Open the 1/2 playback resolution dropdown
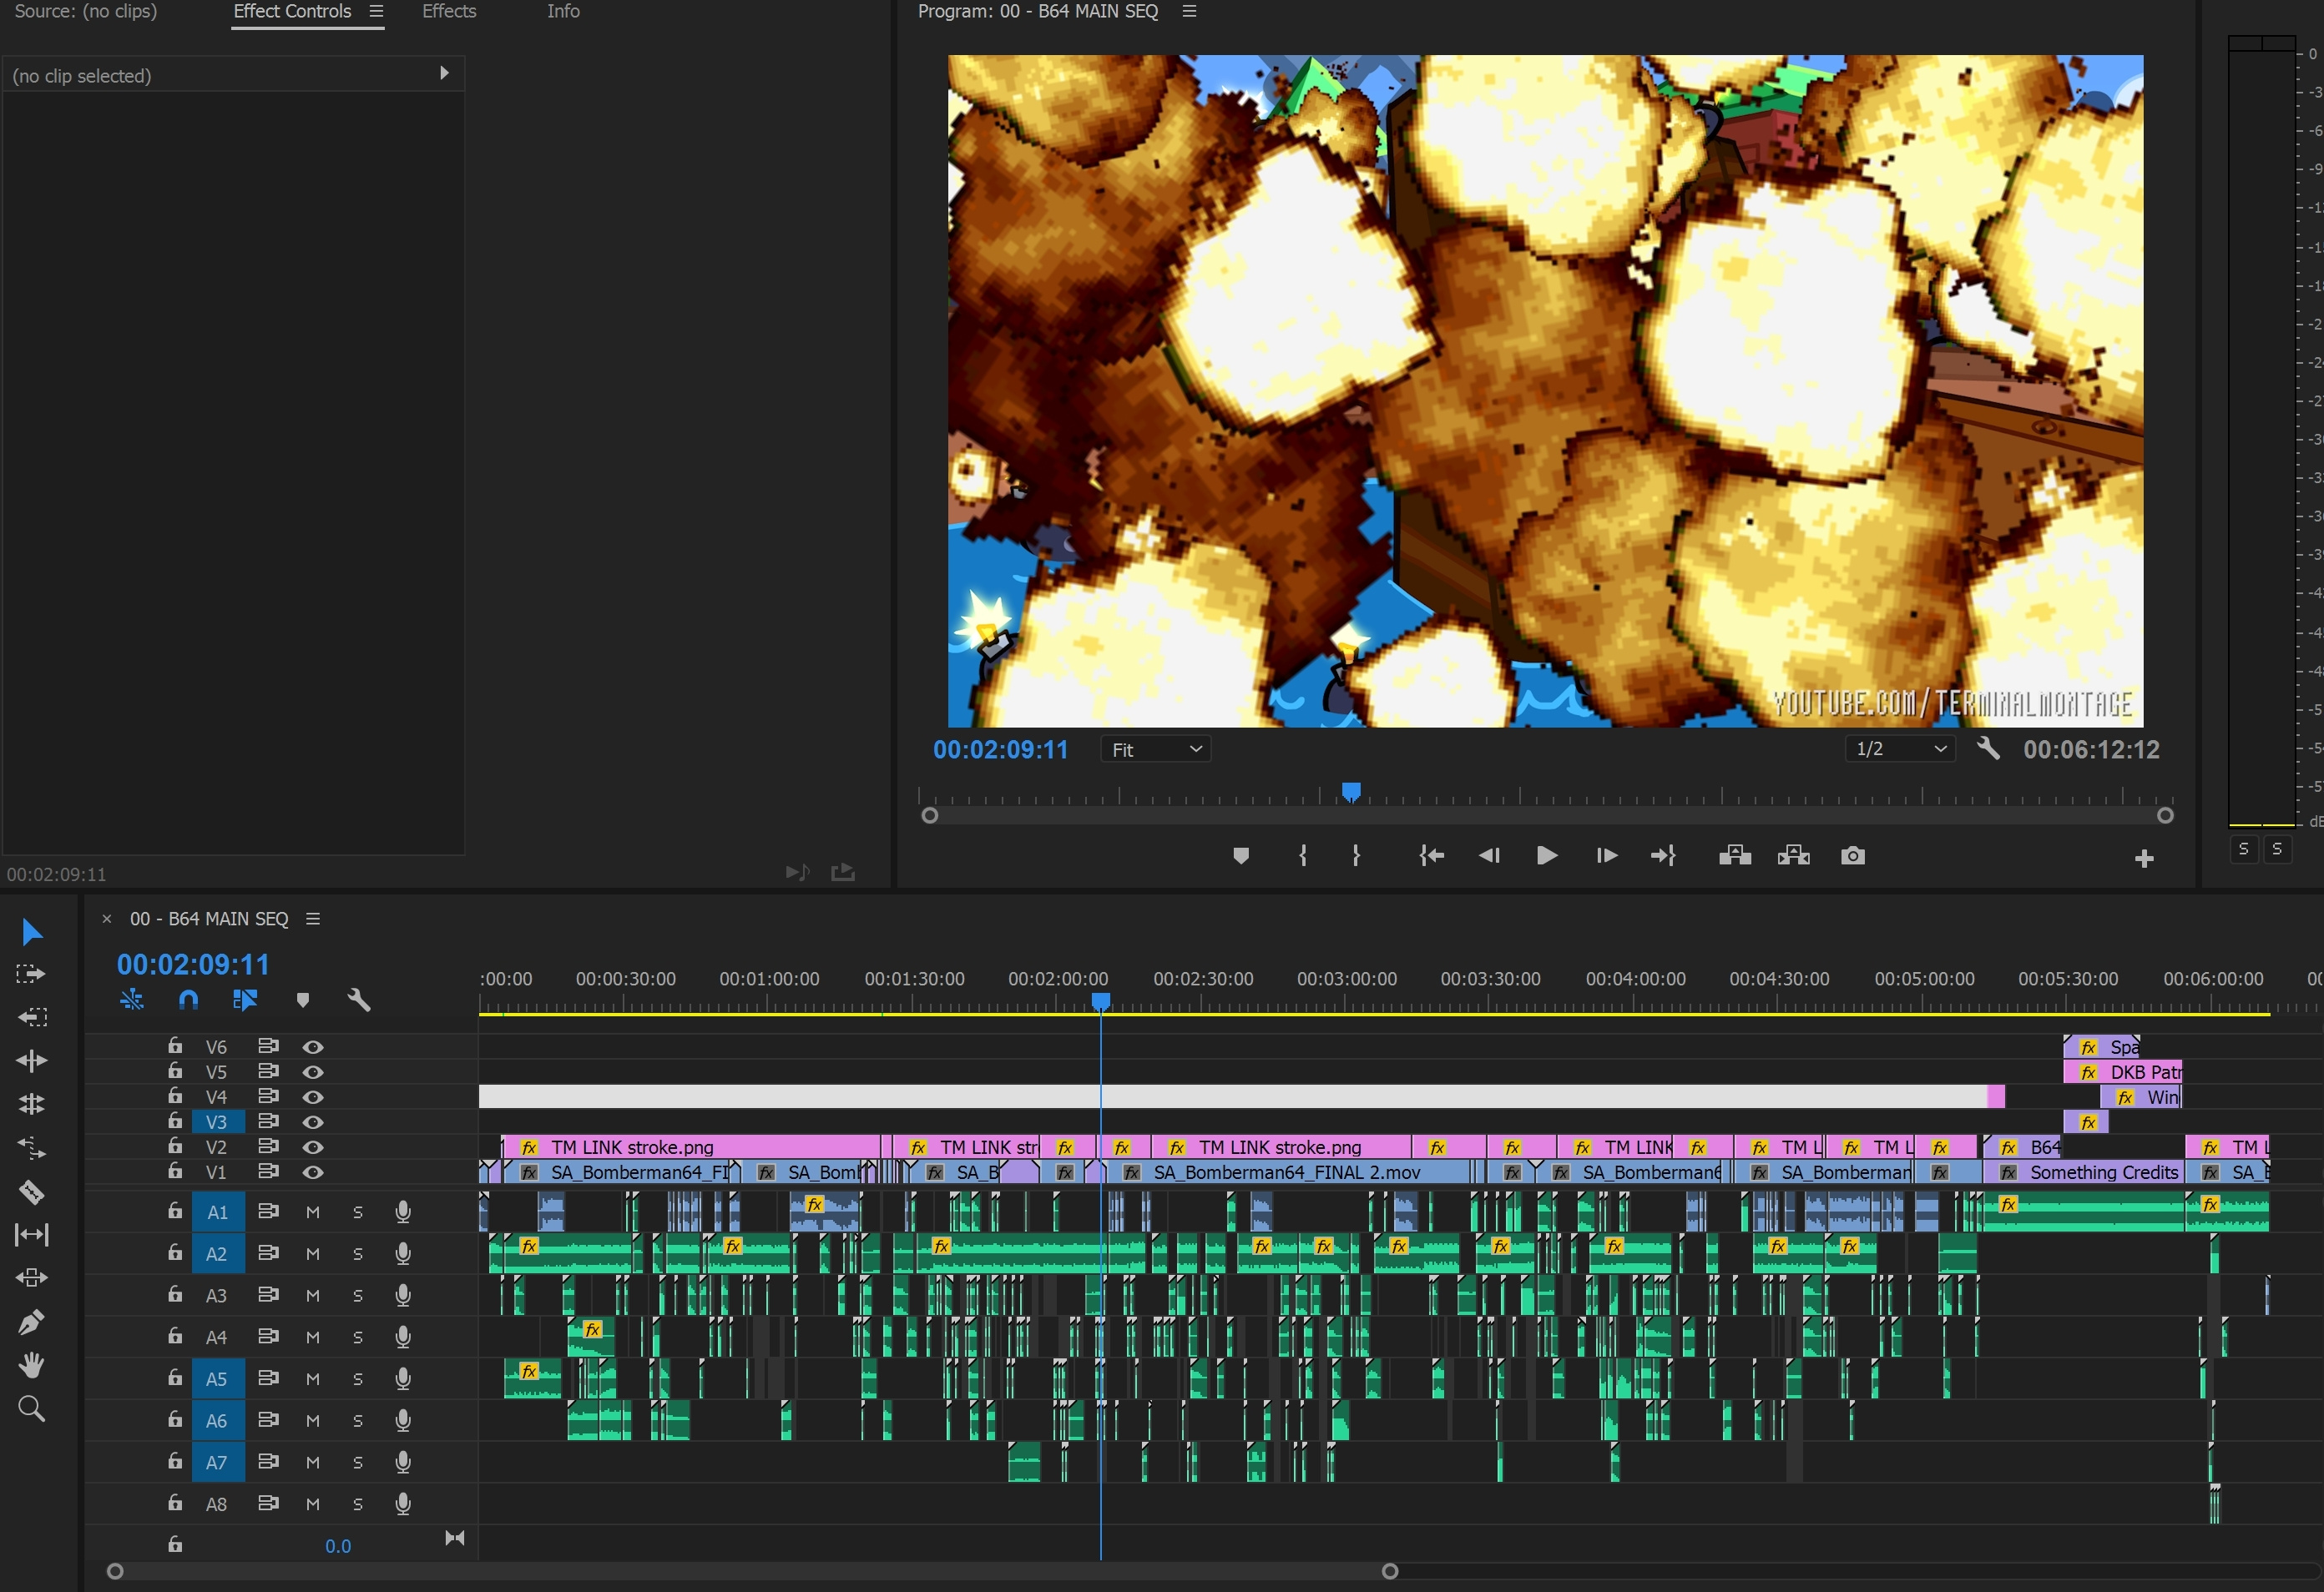This screenshot has height=1592, width=2324. coord(1900,748)
